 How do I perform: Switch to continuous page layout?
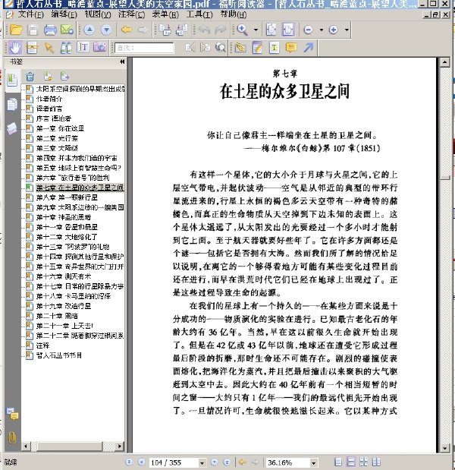(351, 462)
